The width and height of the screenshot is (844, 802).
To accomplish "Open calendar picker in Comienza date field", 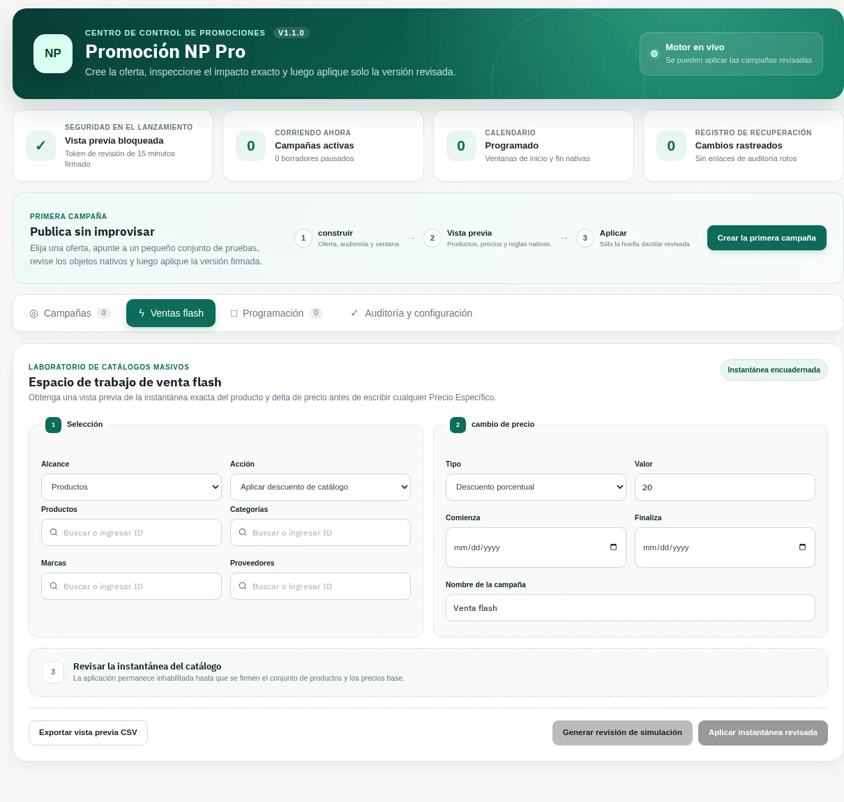I will [x=613, y=547].
